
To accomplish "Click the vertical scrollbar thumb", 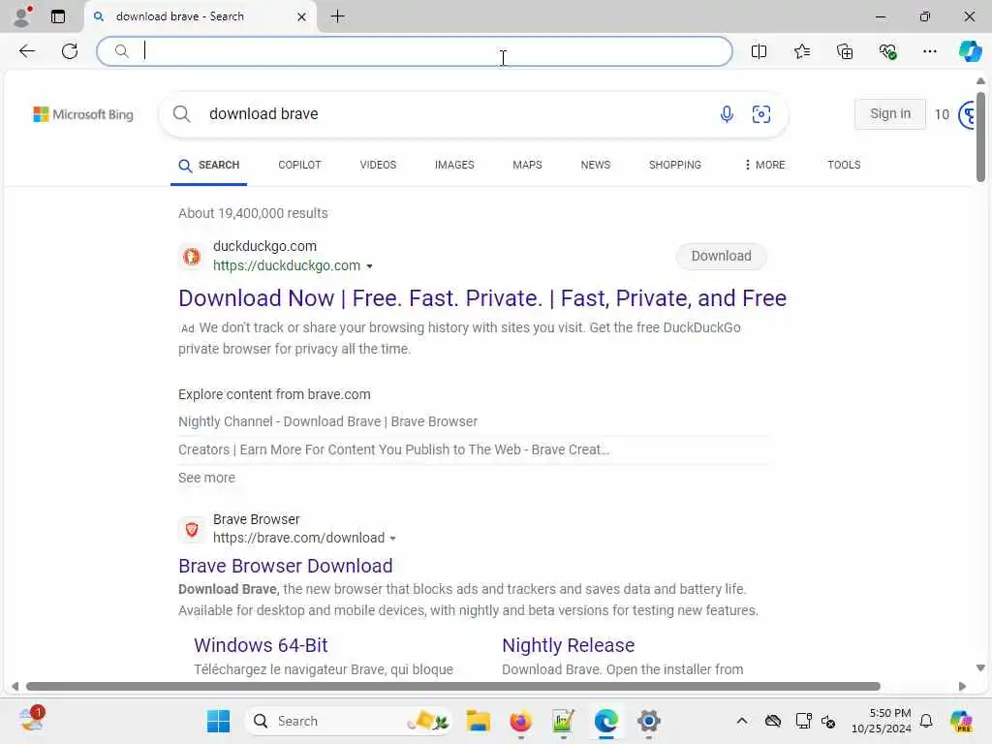I will tap(980, 136).
